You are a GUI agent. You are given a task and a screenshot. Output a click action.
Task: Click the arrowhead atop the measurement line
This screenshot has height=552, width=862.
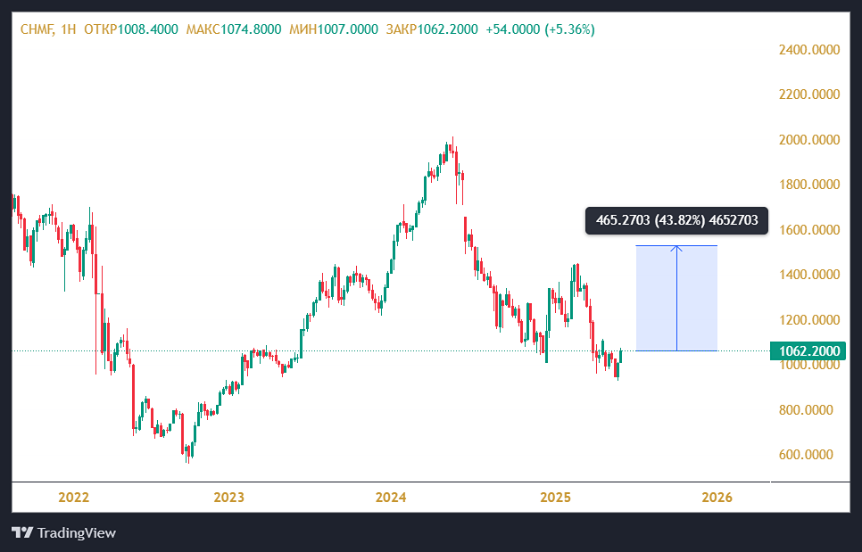pos(676,249)
